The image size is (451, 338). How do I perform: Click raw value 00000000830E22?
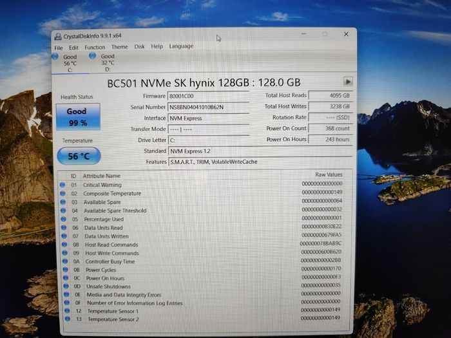pyautogui.click(x=321, y=227)
